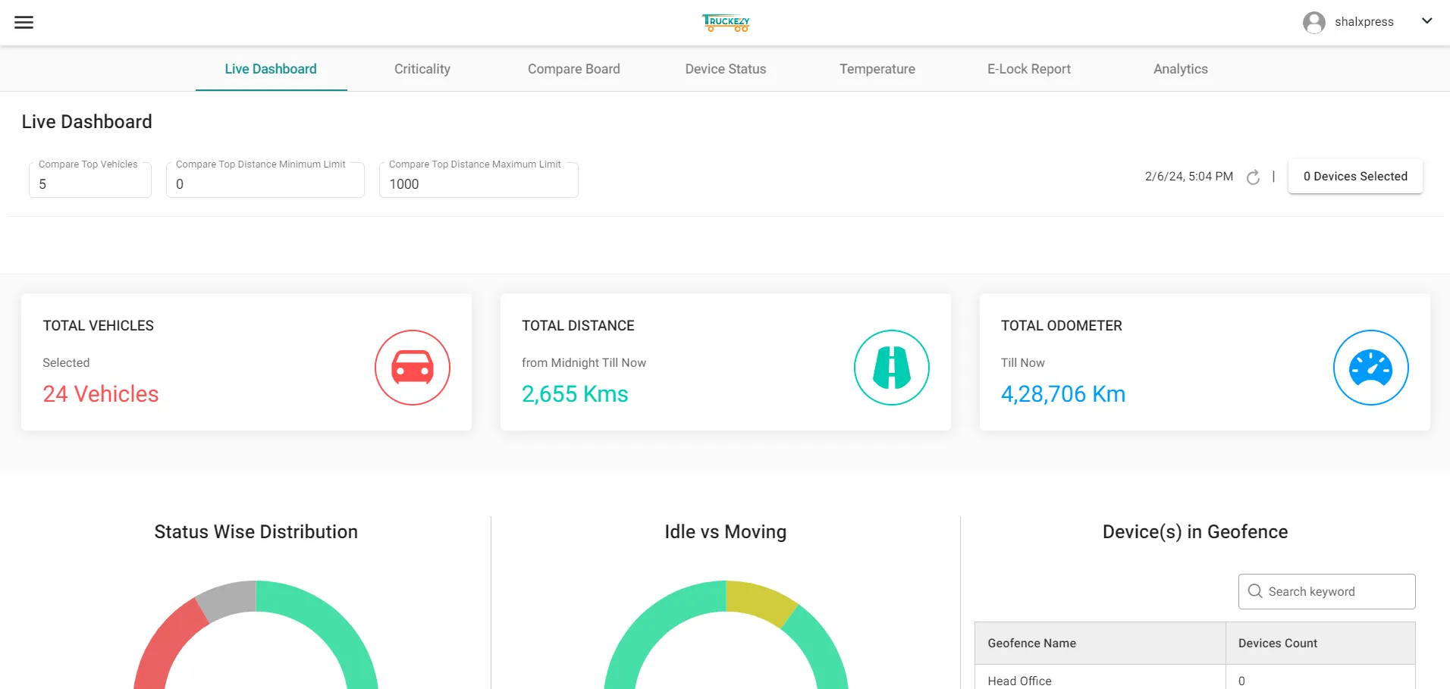Click the blue speedometer Total Odometer icon

tap(1371, 368)
